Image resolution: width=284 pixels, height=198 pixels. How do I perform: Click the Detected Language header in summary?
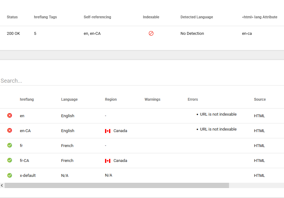197,17
